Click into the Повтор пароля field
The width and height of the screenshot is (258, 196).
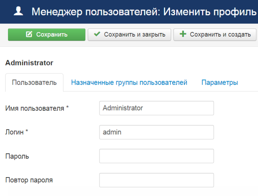click(x=156, y=180)
